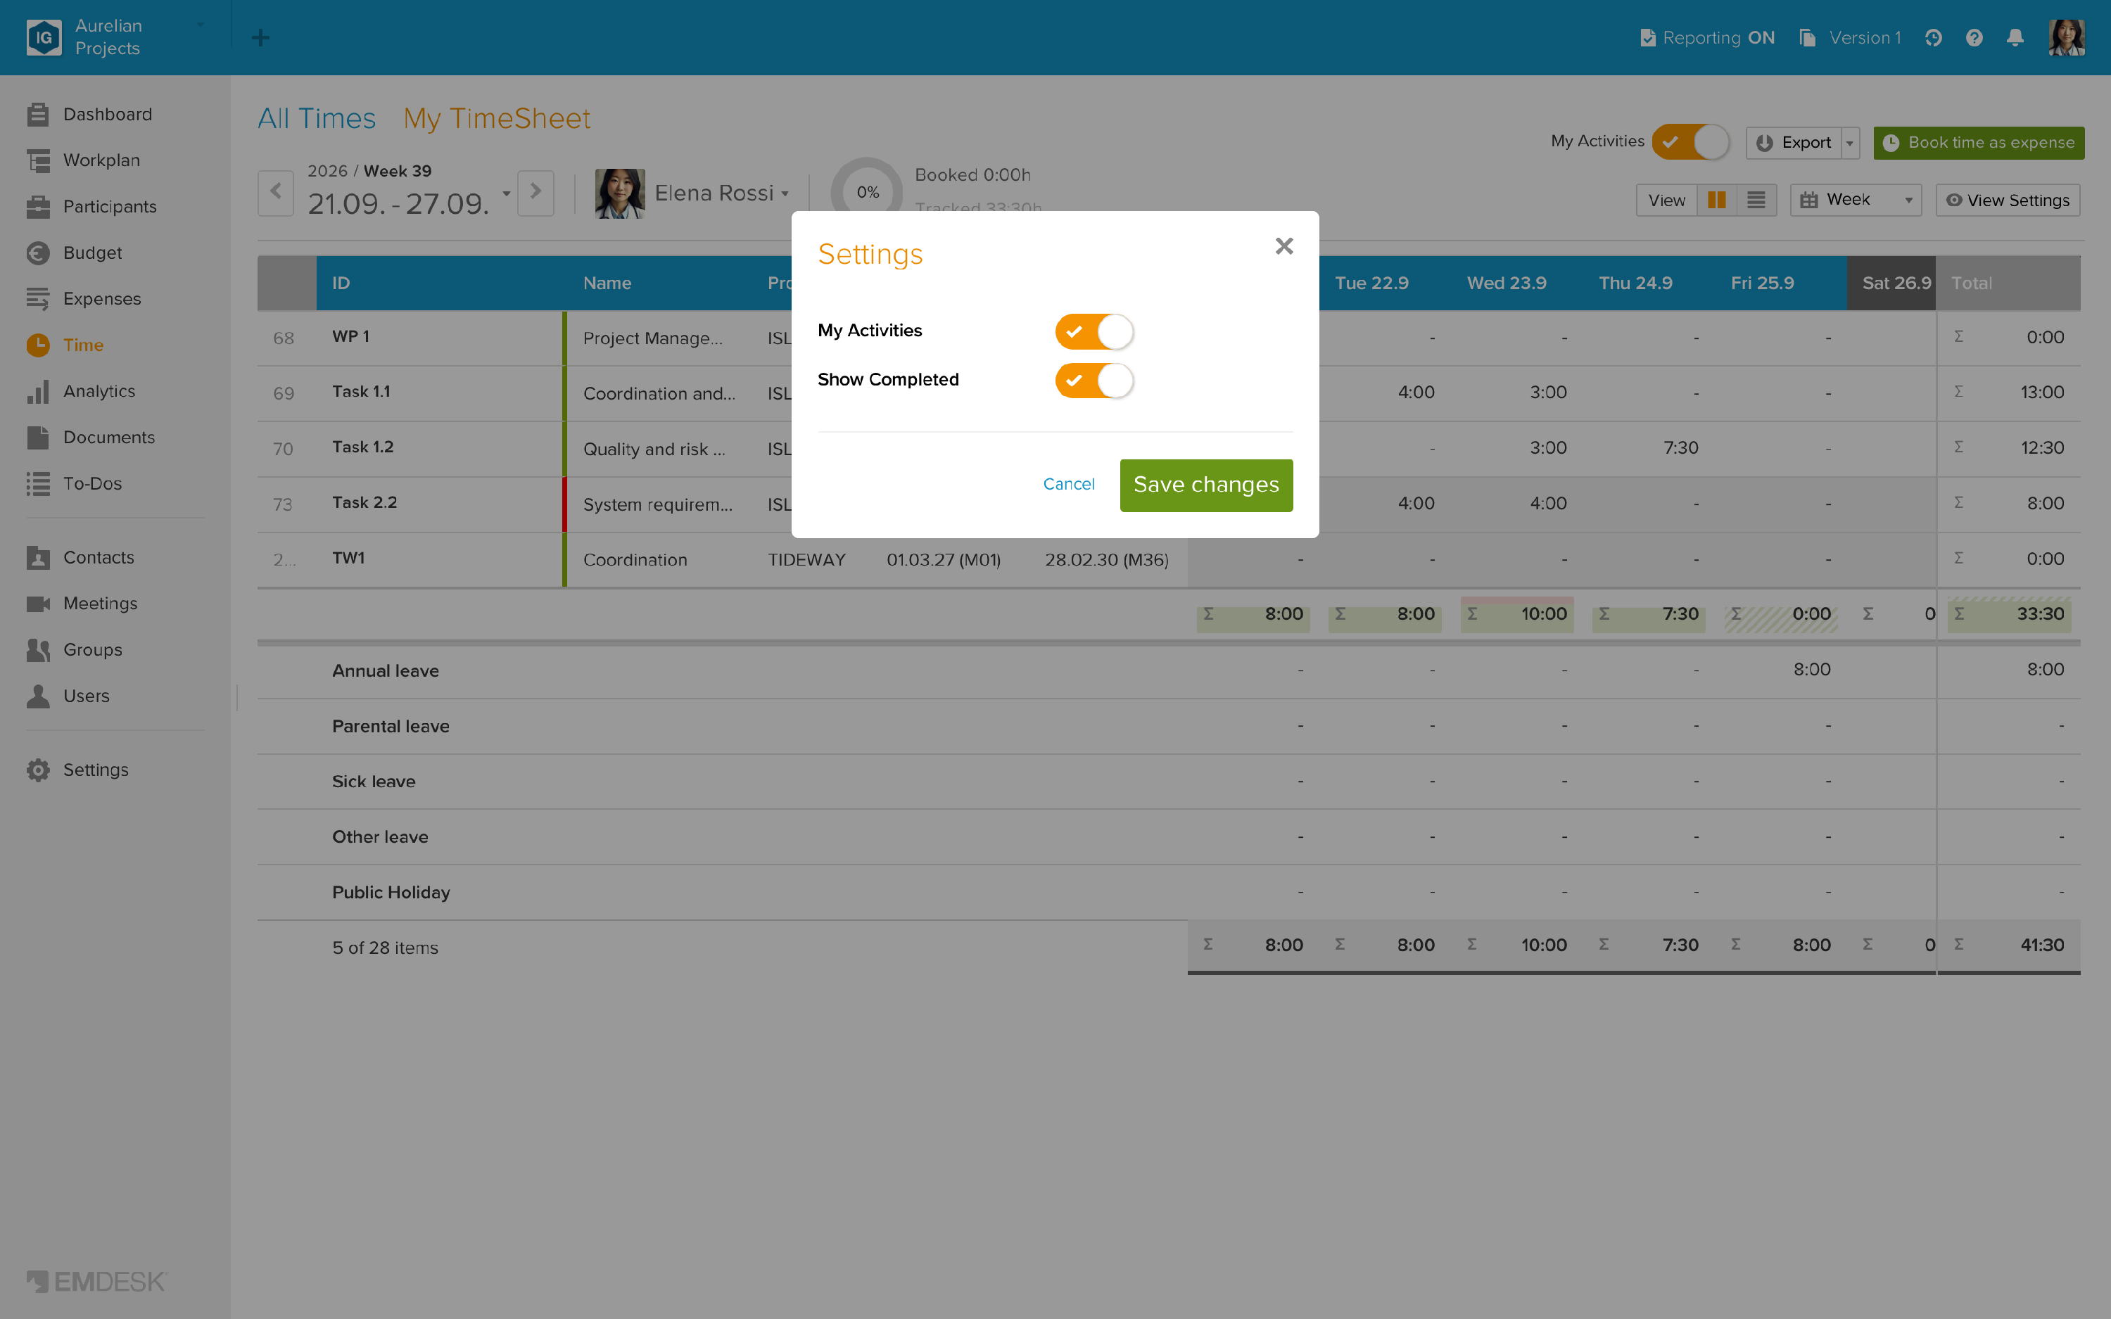The width and height of the screenshot is (2111, 1319).
Task: Open the Analytics bar chart icon
Action: click(x=37, y=392)
